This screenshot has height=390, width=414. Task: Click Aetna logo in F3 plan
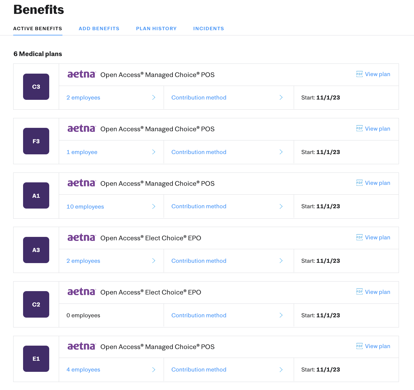pyautogui.click(x=82, y=128)
